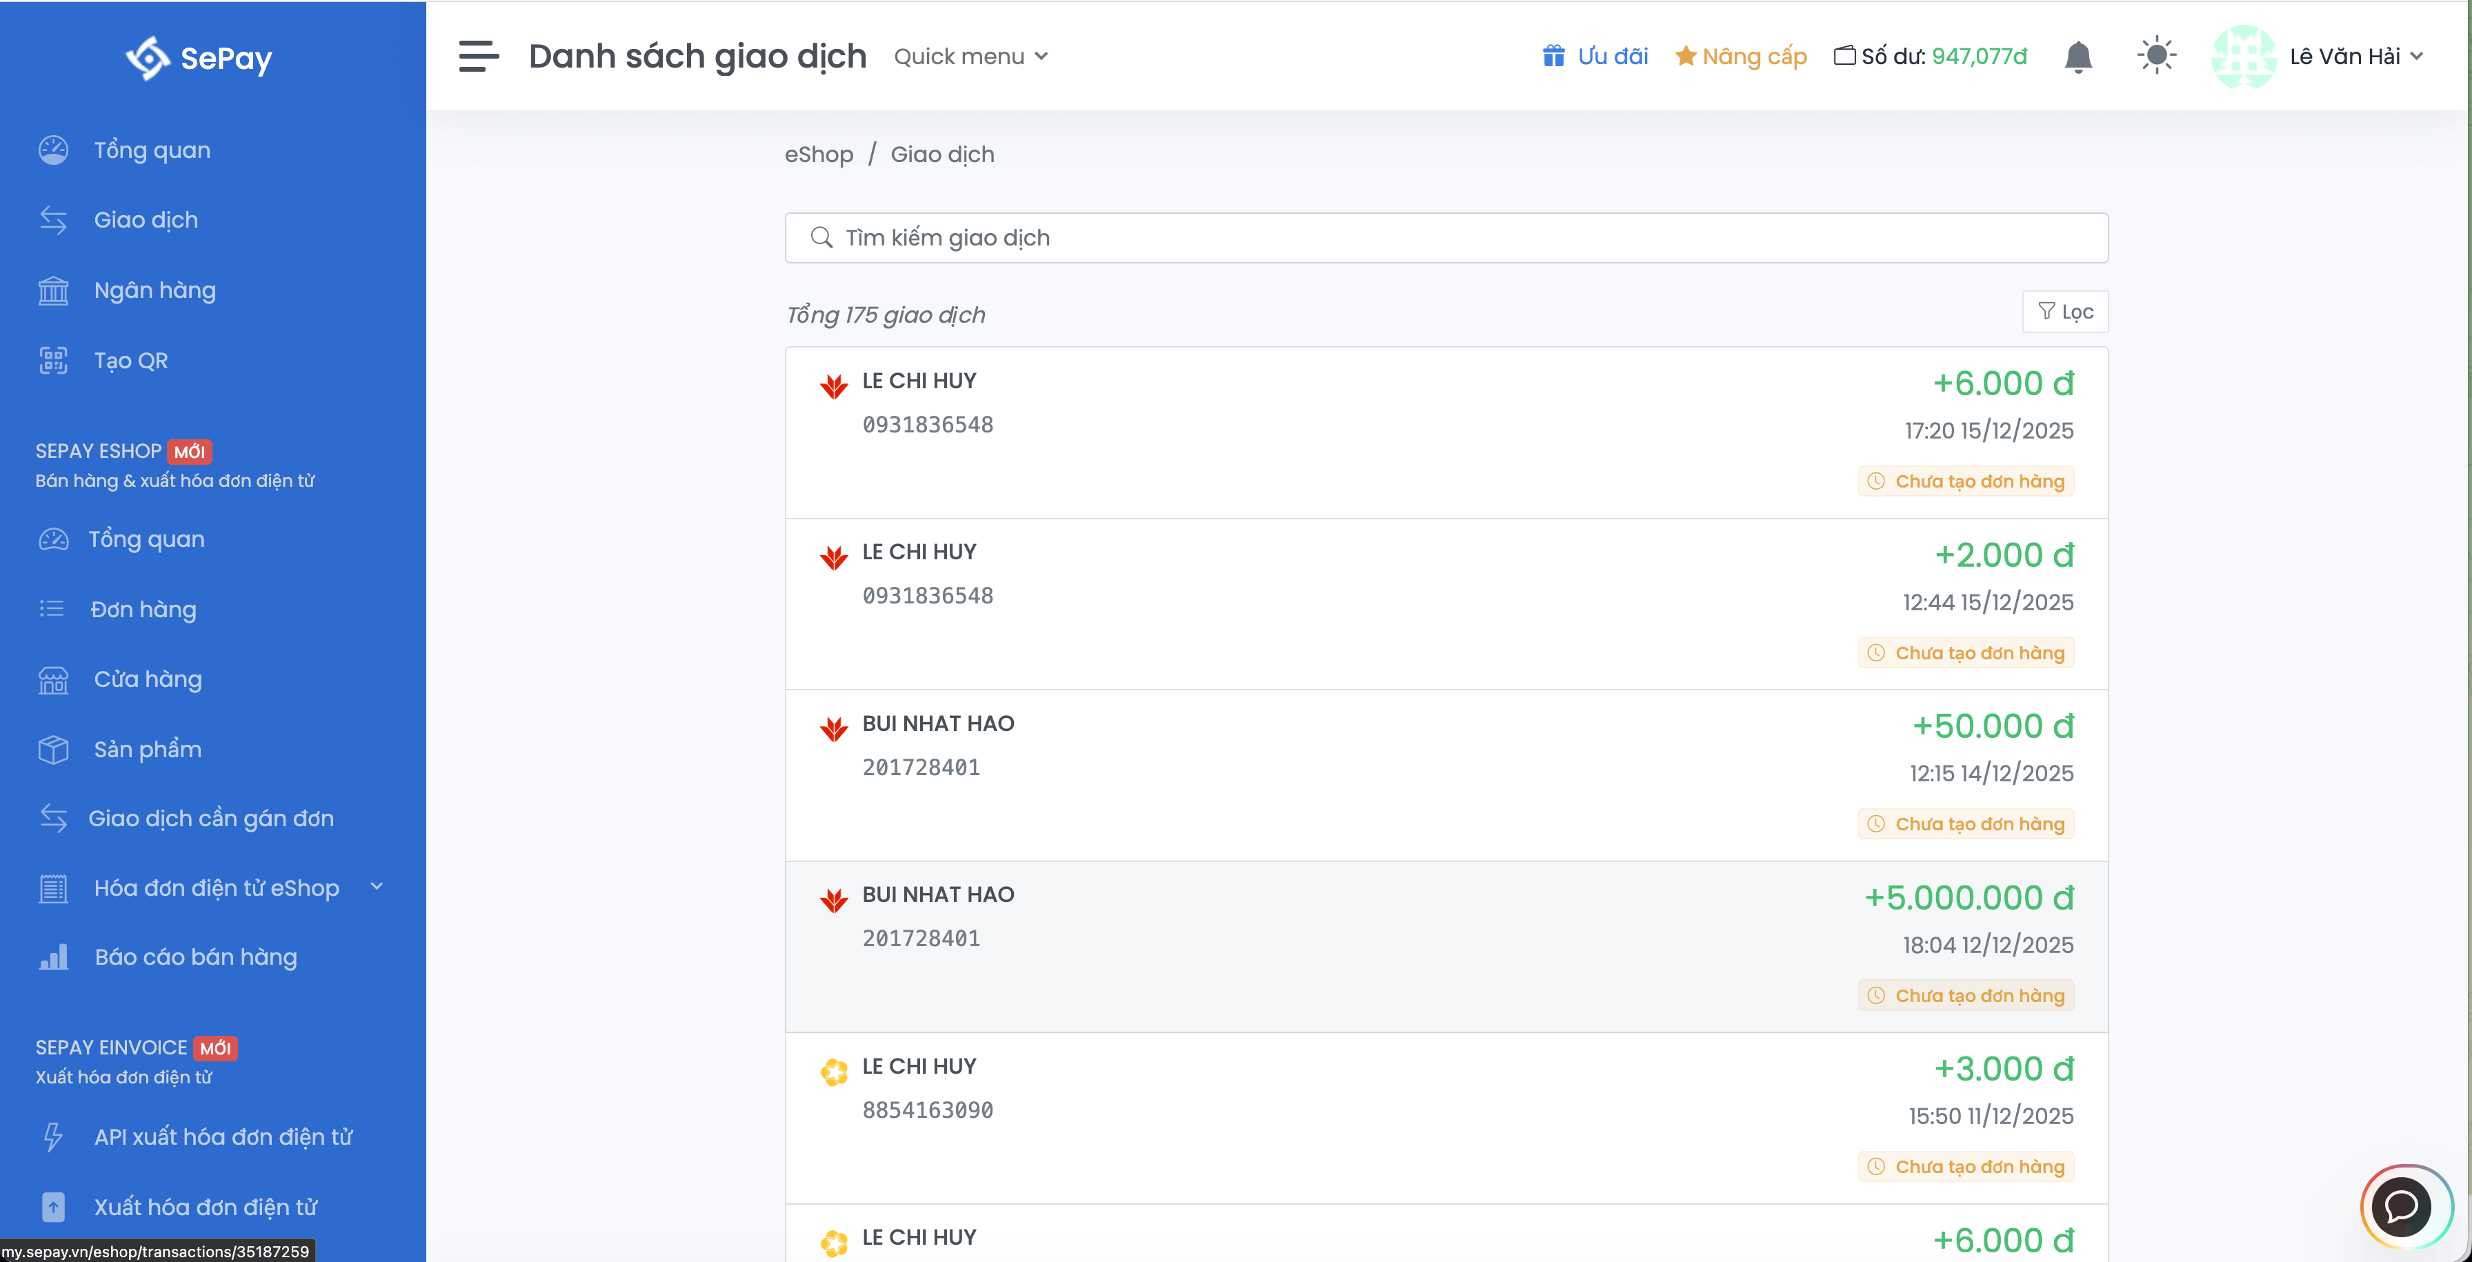Go to Đơn hàng menu item
Screen dimensions: 2472x1262
coord(143,610)
